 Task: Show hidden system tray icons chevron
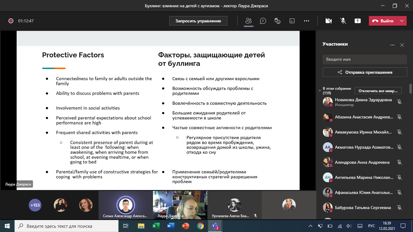(x=310, y=226)
